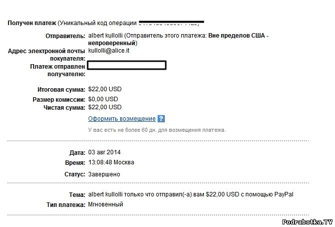Click the Итоговая сумма $22,00 USD value
Viewport: 335px width, 227px height.
[105, 89]
